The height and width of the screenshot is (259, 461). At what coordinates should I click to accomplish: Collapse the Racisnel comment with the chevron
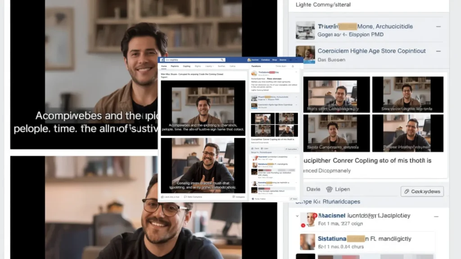tap(297, 216)
